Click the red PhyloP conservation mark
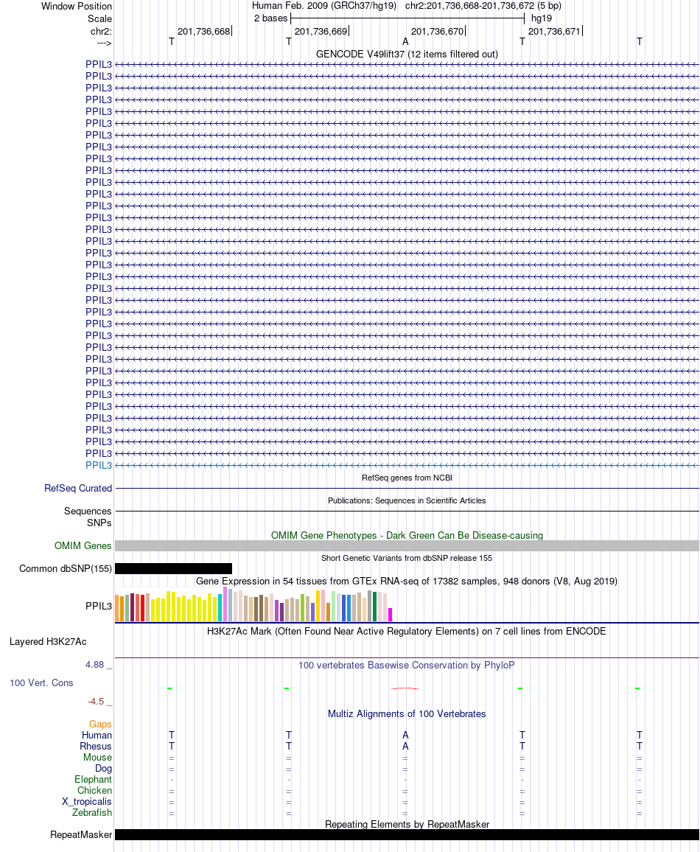700x852 pixels. pyautogui.click(x=405, y=688)
